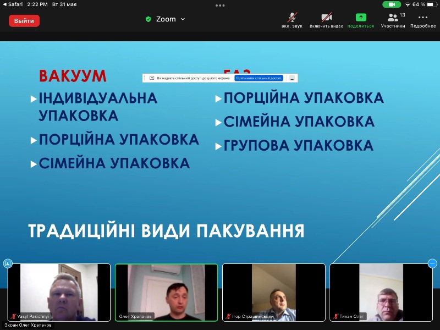Leave the meeting with the Выйти button
The height and width of the screenshot is (330, 440).
click(x=24, y=21)
